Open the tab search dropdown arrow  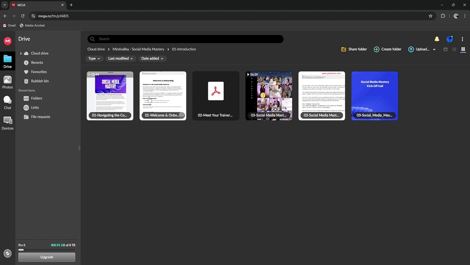coord(4,5)
